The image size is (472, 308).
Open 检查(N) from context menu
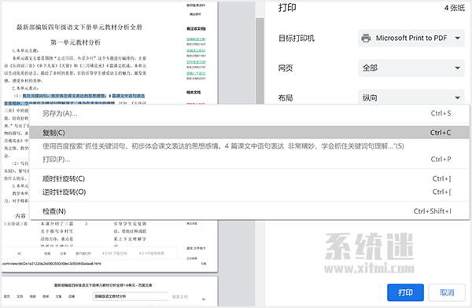(x=249, y=211)
